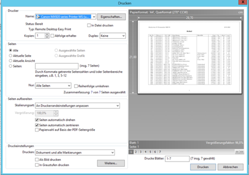
Task: Enable Papierwahl auf Basis der PDF-Seitengröße
Action: coord(37,130)
